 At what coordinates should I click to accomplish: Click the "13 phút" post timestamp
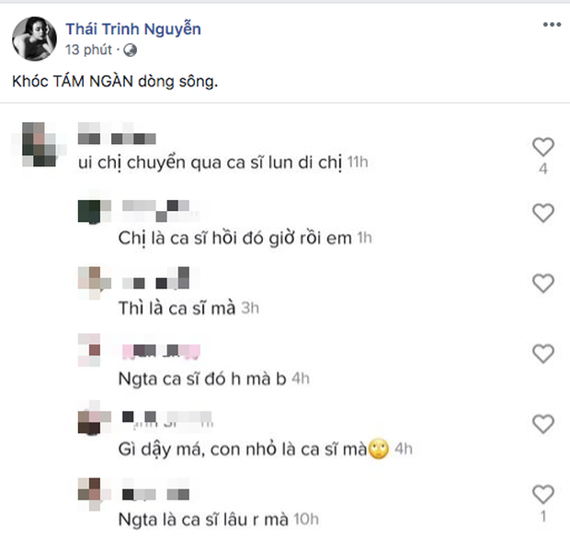[x=91, y=50]
